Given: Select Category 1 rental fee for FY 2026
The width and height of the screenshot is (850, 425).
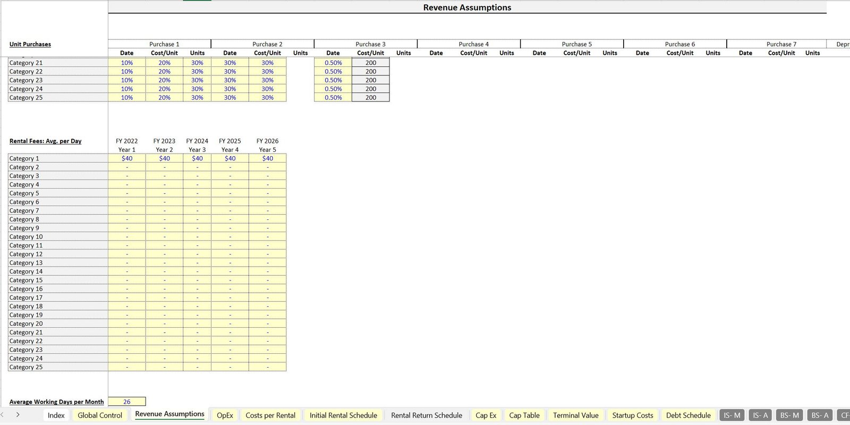Looking at the screenshot, I should point(267,158).
